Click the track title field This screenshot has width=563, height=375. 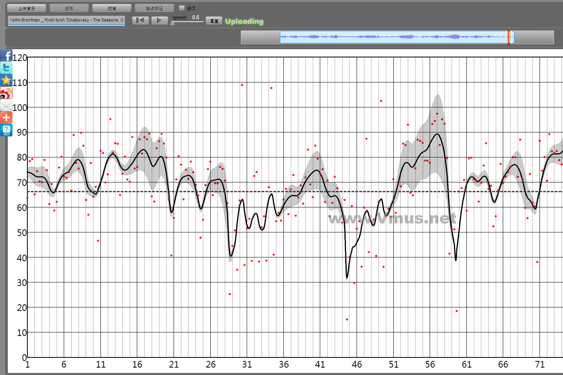[66, 20]
